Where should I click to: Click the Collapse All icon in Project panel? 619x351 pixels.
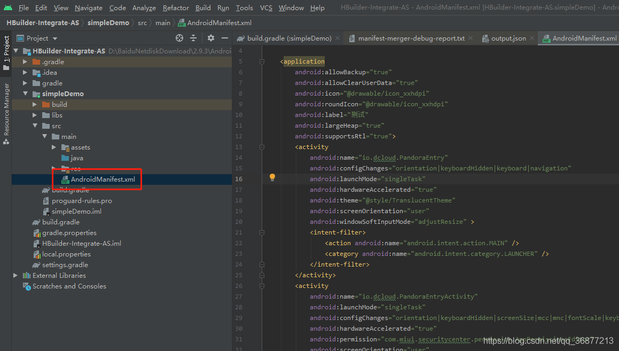pos(193,38)
